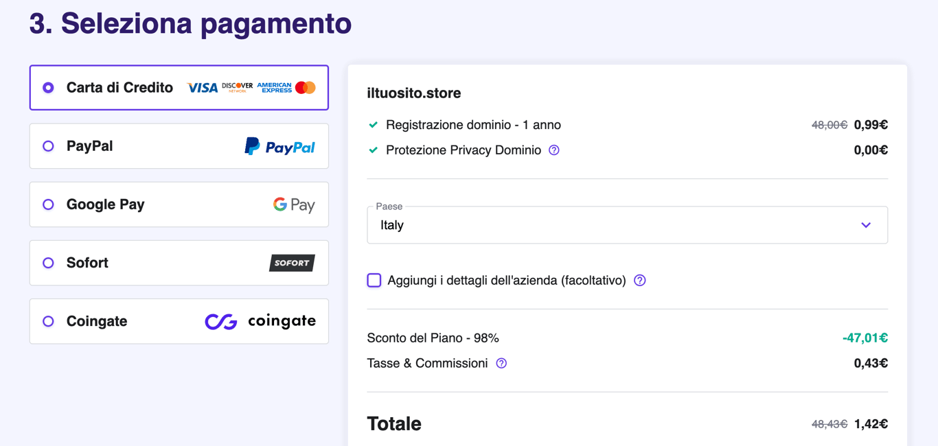This screenshot has height=446, width=938.
Task: Expand company details options
Action: point(639,280)
